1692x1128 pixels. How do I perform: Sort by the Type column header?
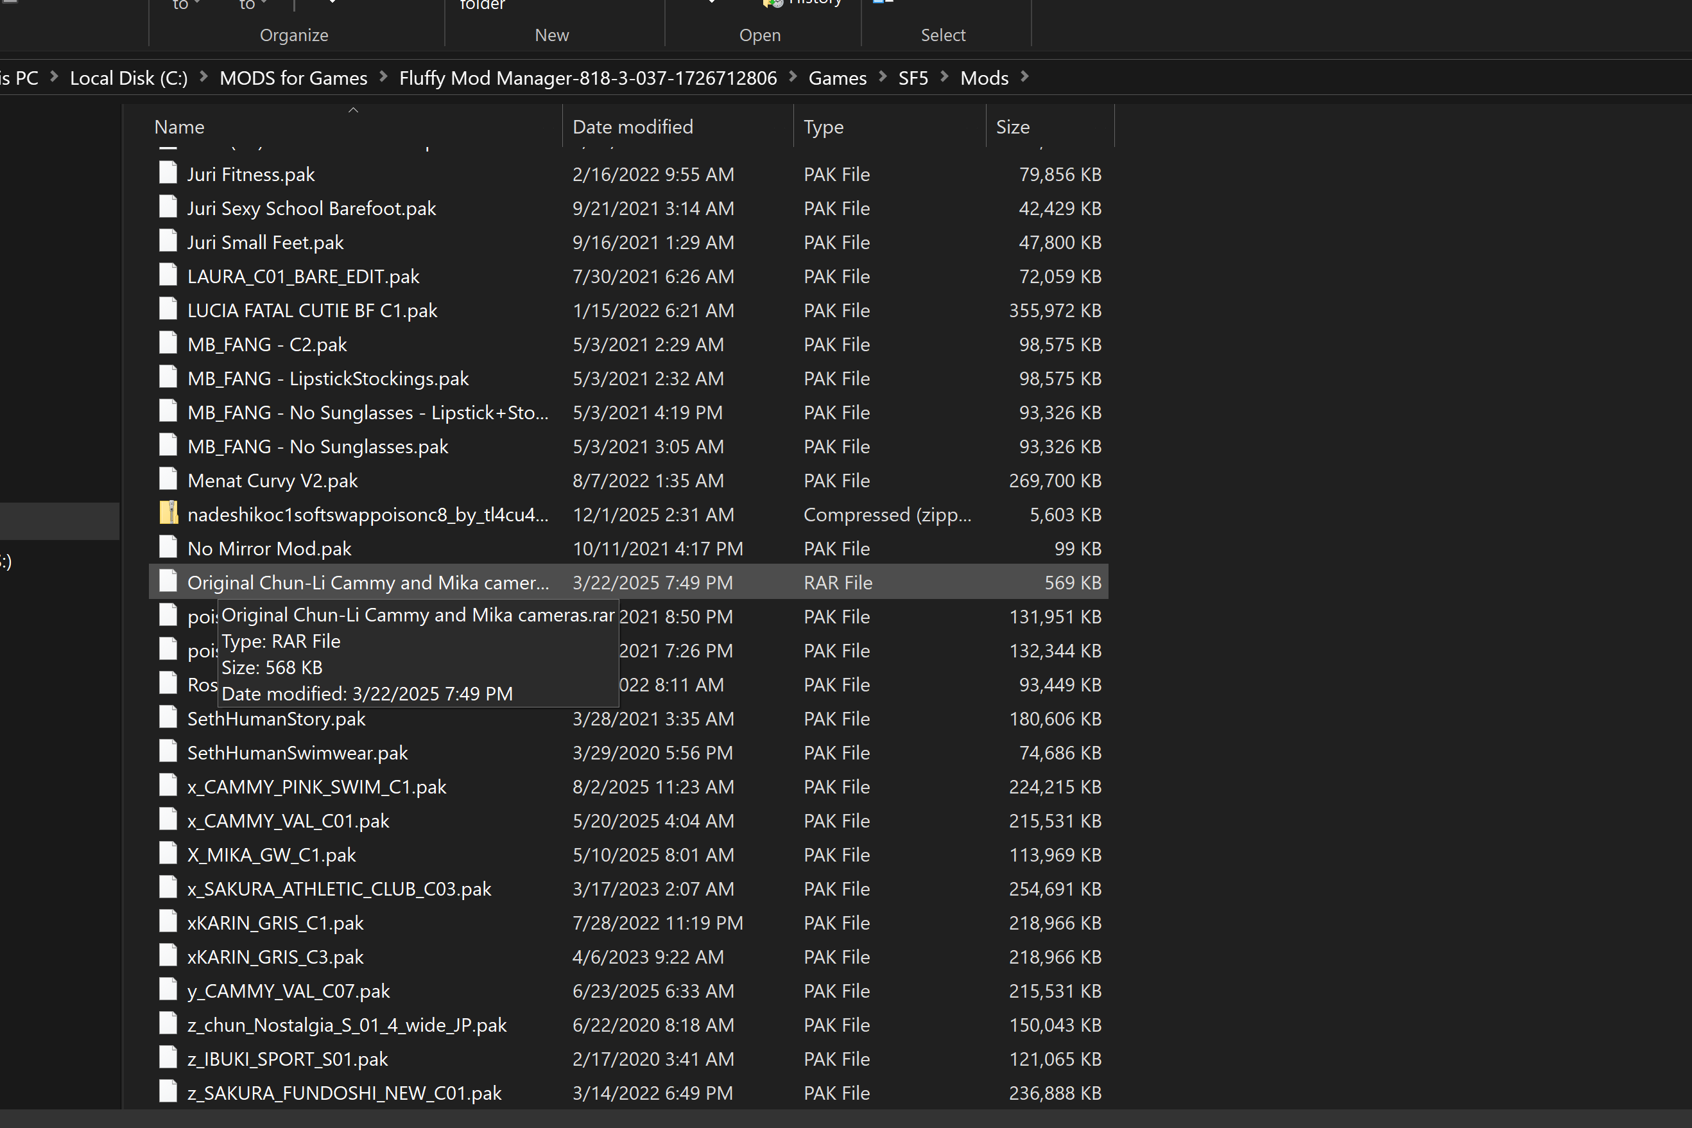tap(824, 127)
